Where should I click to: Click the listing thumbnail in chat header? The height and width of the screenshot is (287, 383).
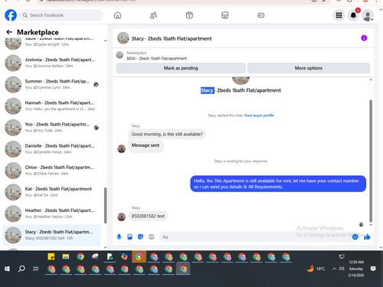tap(123, 38)
